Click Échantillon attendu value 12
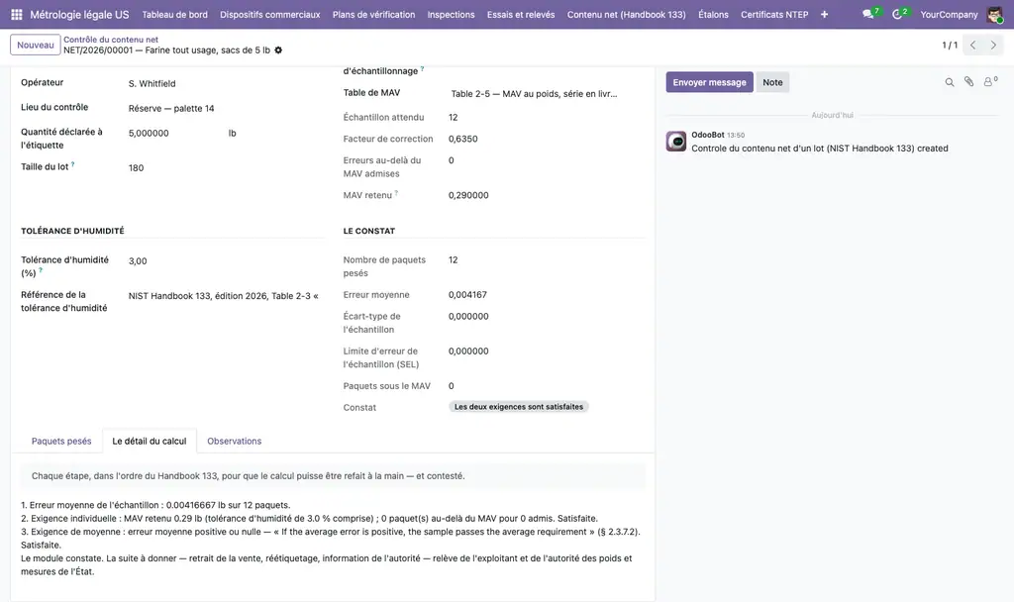Screen dimensions: 1014x602 point(454,117)
